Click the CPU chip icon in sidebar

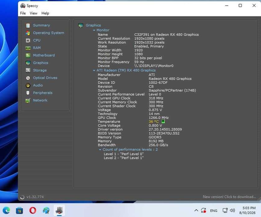(x=28, y=40)
